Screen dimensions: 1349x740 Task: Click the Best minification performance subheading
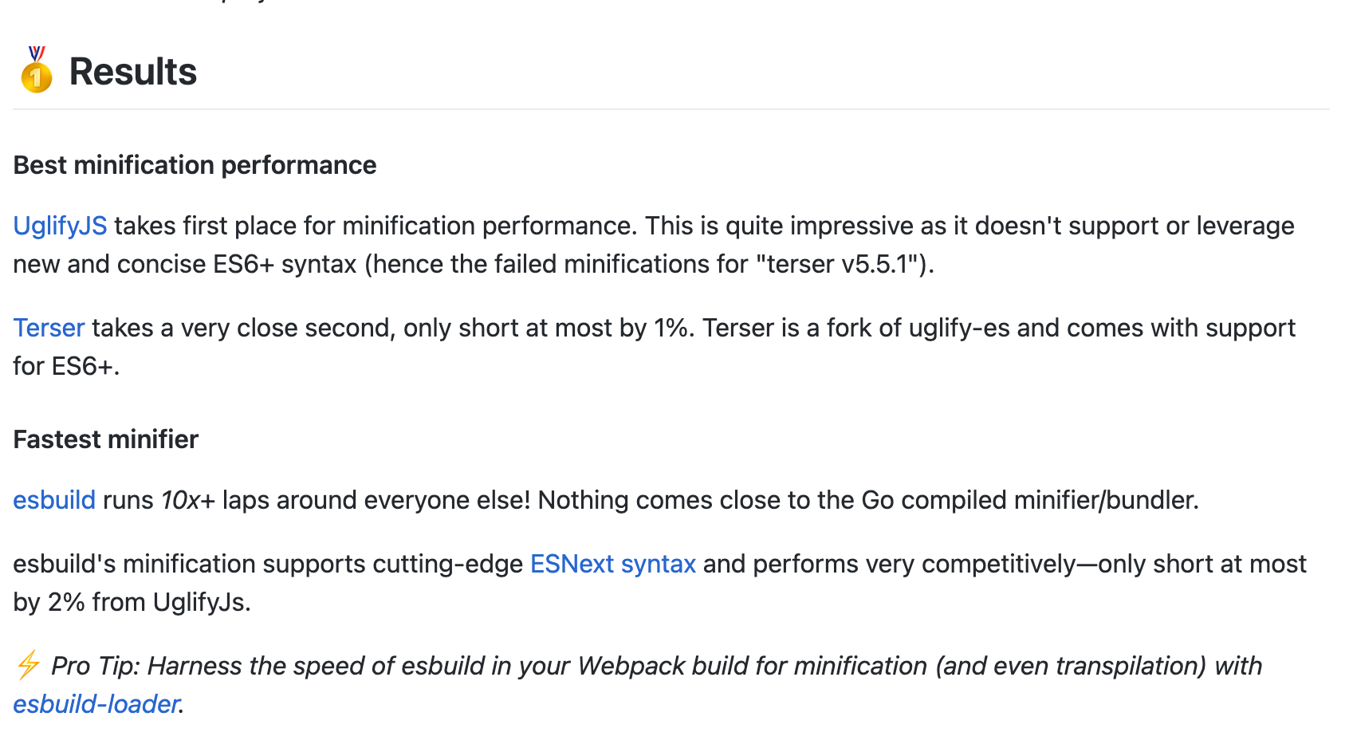pos(195,165)
